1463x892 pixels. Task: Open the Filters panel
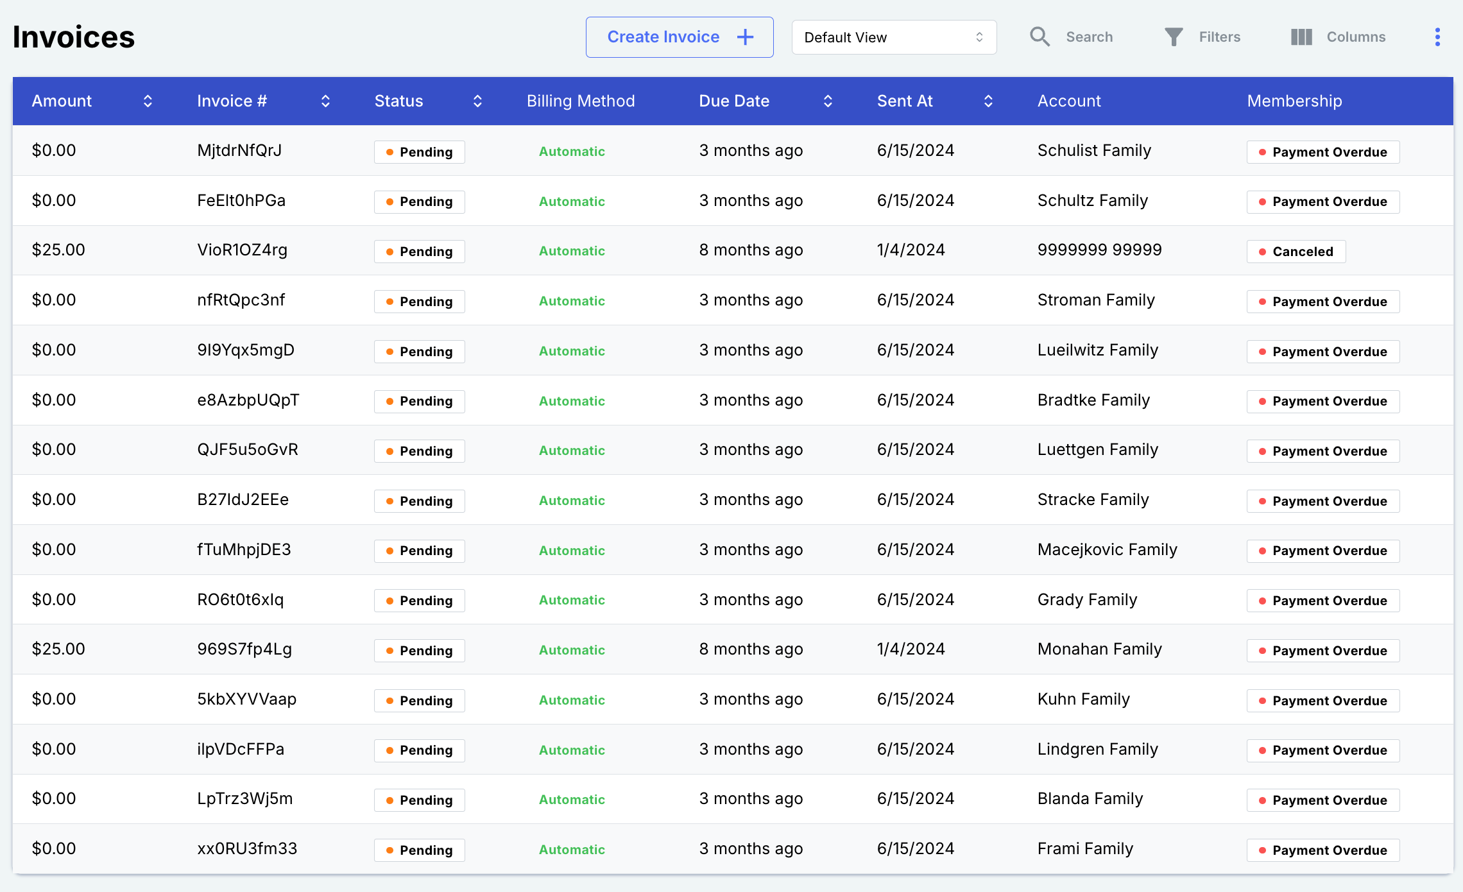[x=1201, y=37]
